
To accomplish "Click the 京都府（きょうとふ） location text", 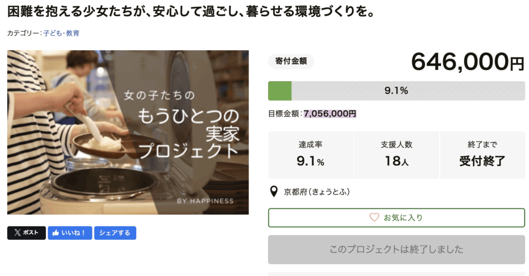I will 317,192.
